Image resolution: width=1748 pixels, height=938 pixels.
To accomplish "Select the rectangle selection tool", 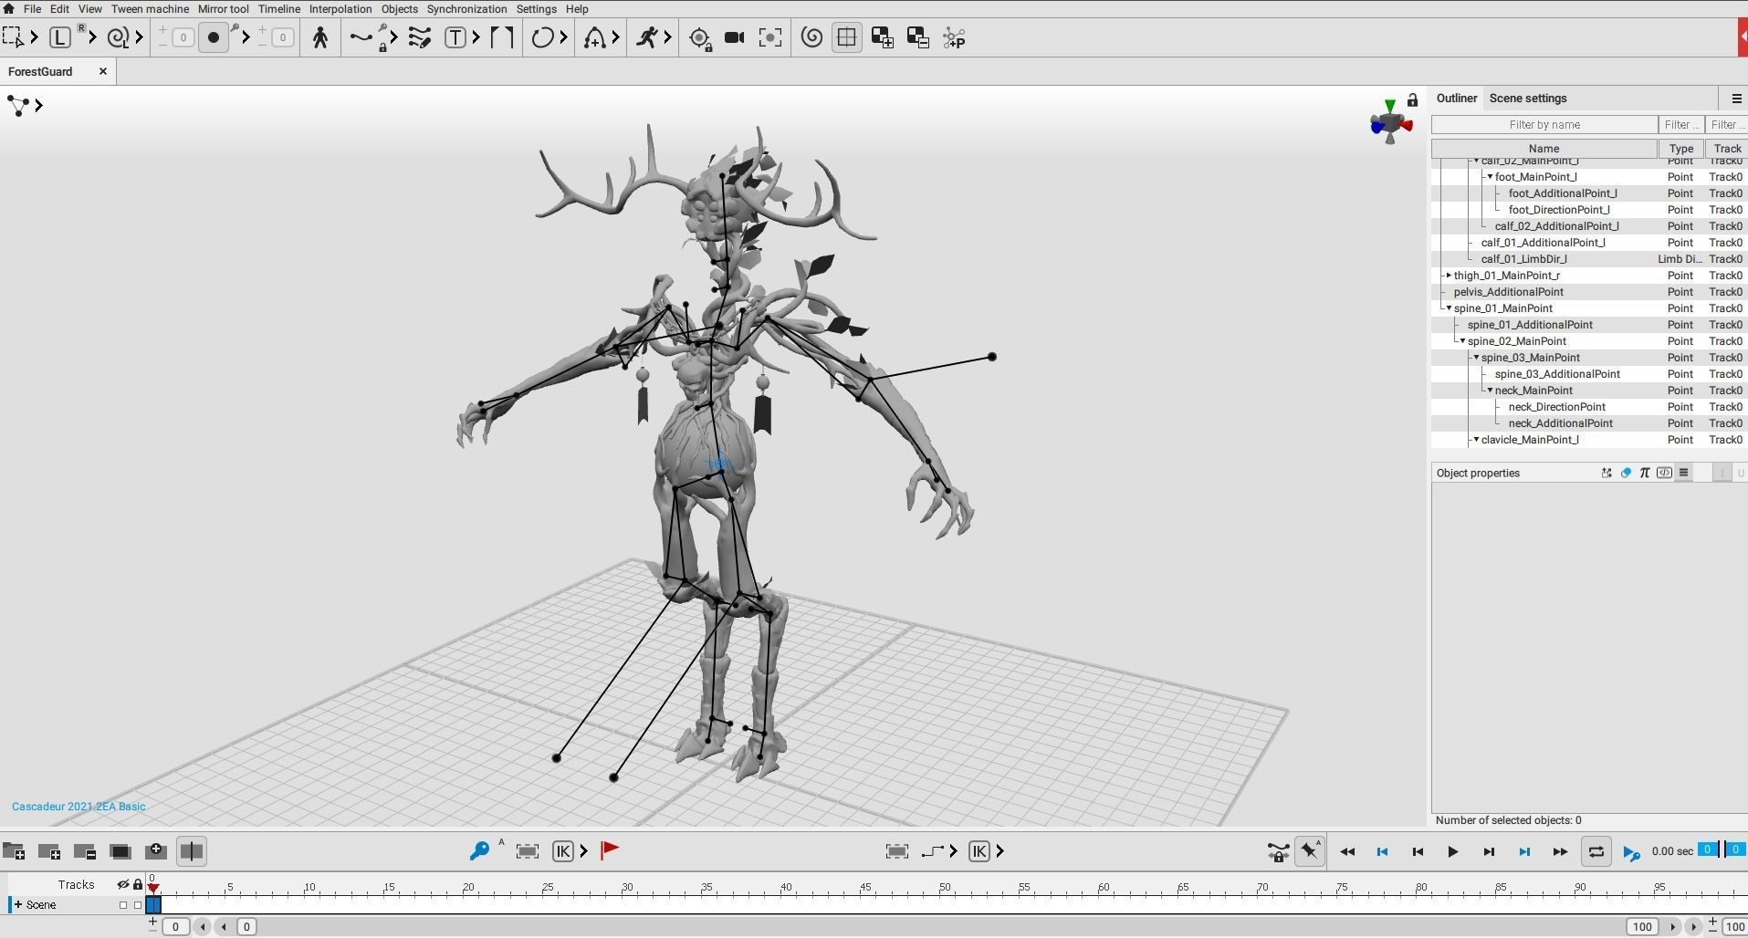I will point(13,37).
